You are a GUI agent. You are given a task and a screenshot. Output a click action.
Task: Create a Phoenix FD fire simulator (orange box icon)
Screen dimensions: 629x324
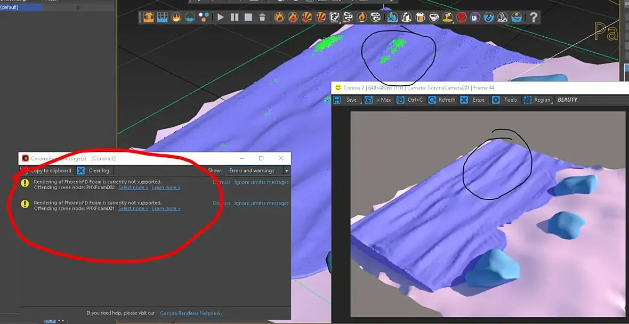pos(148,17)
